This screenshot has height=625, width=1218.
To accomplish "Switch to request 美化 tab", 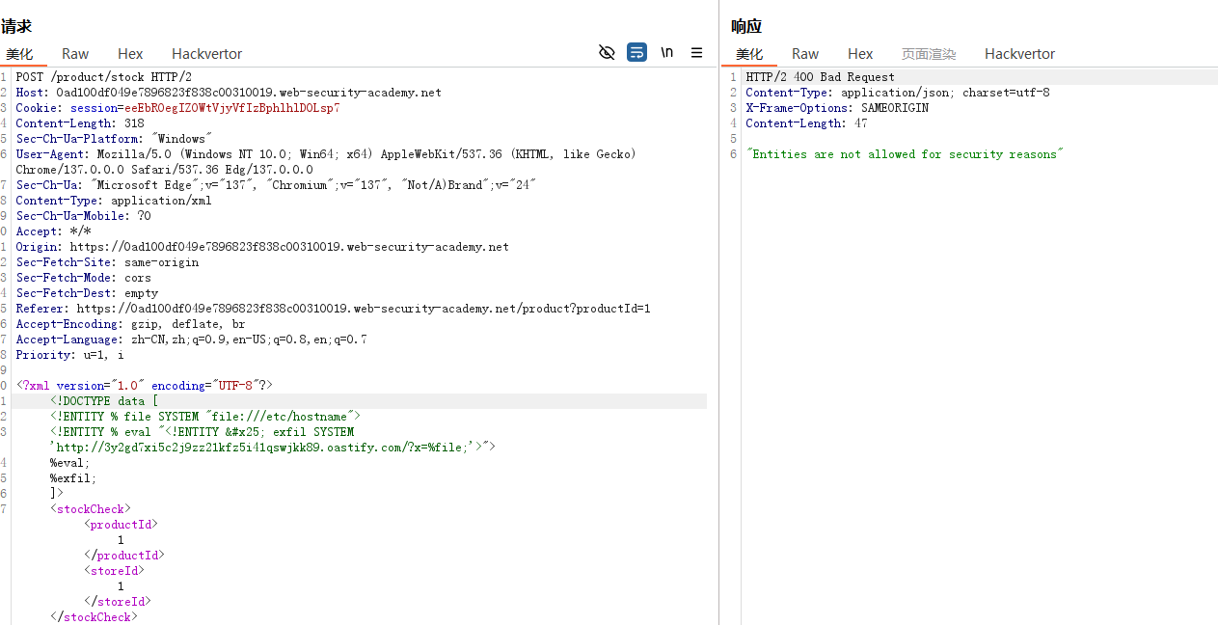I will click(x=19, y=54).
